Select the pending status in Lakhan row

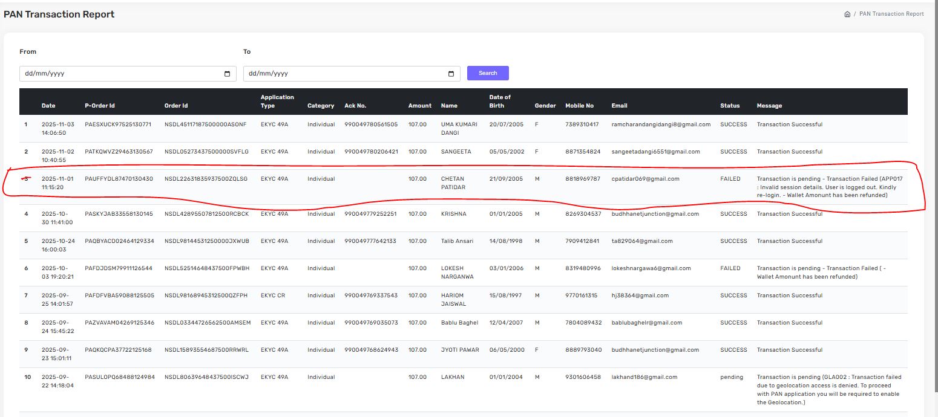(x=732, y=377)
